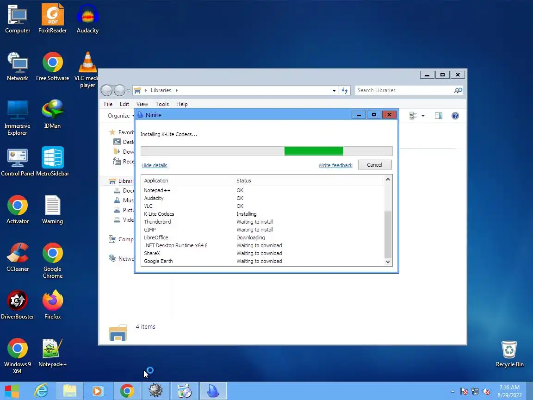Open the Activator desktop shortcut
Image resolution: width=533 pixels, height=400 pixels.
18,209
